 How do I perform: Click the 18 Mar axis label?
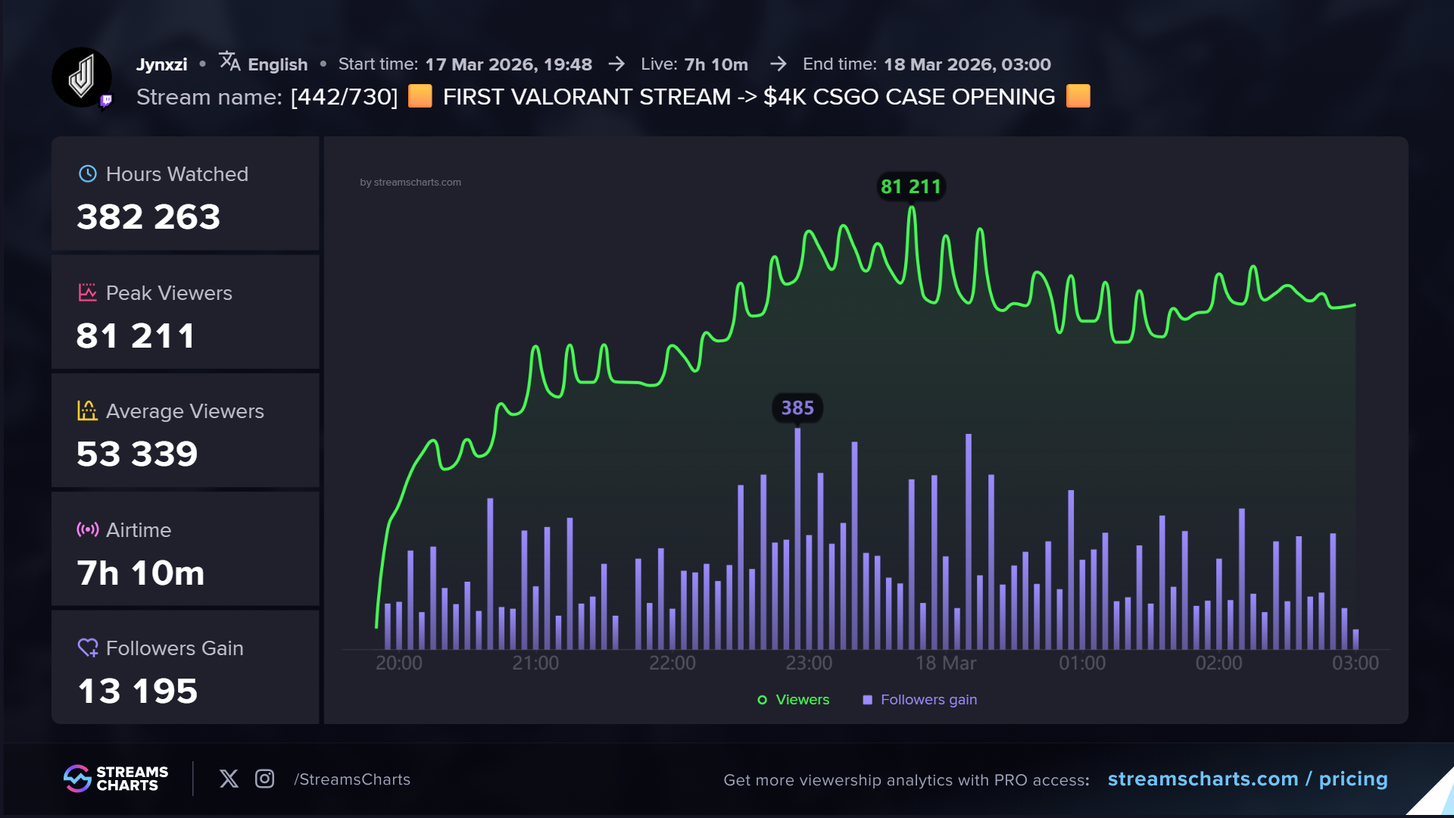pos(946,663)
